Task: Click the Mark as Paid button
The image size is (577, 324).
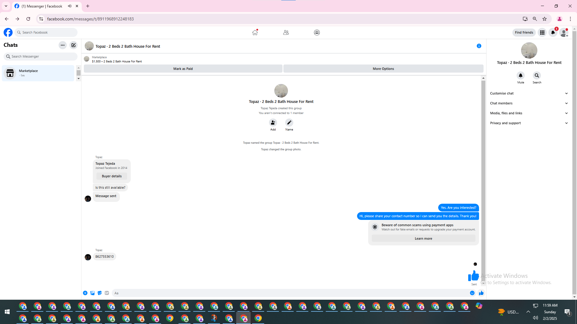Action: 183,69
